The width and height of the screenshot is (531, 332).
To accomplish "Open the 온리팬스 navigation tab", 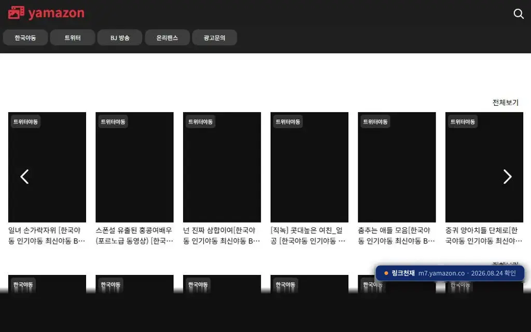I will (167, 37).
